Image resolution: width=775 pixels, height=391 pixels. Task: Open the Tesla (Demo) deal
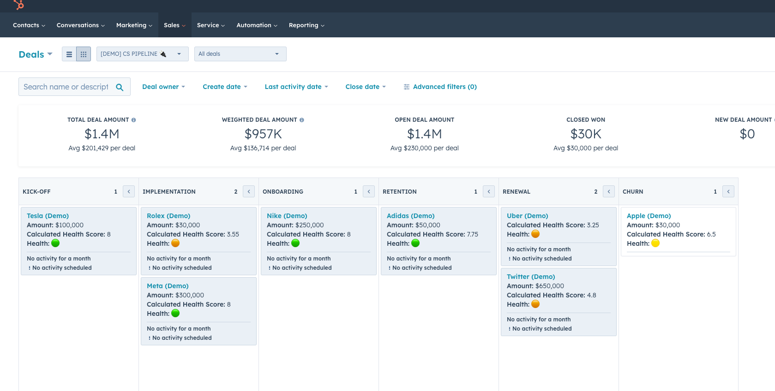(48, 216)
